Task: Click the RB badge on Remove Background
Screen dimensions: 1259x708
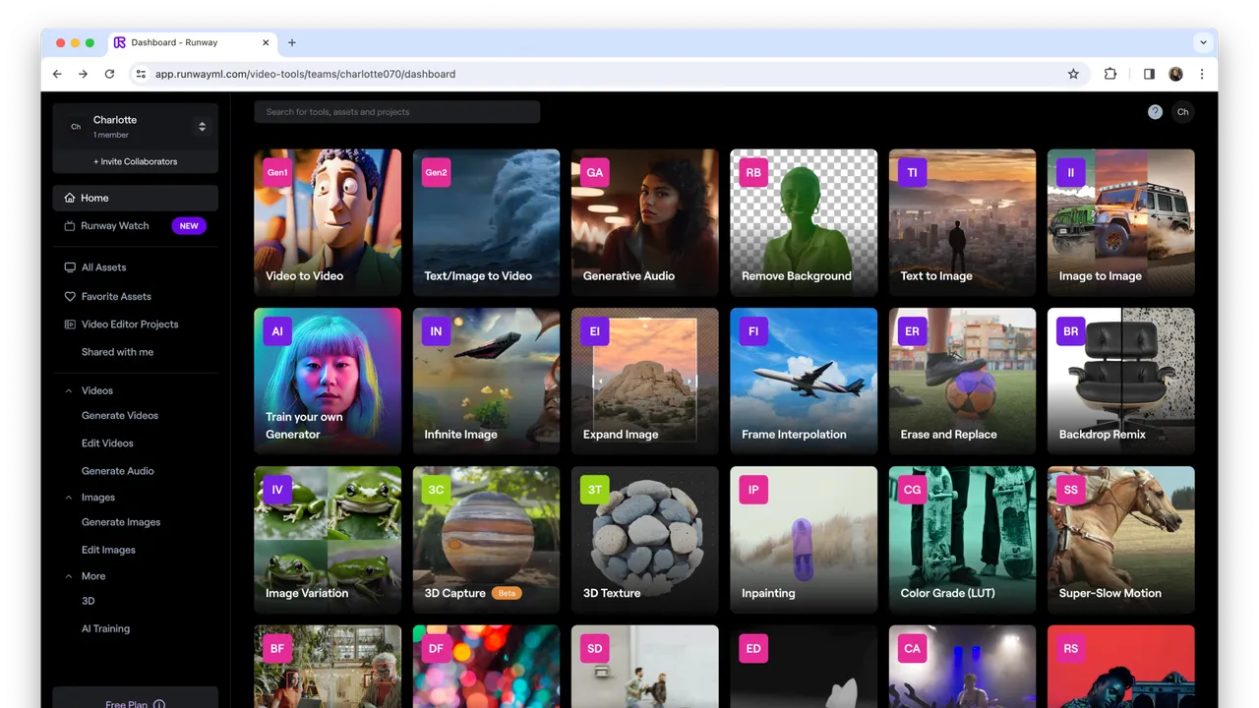Action: 753,172
